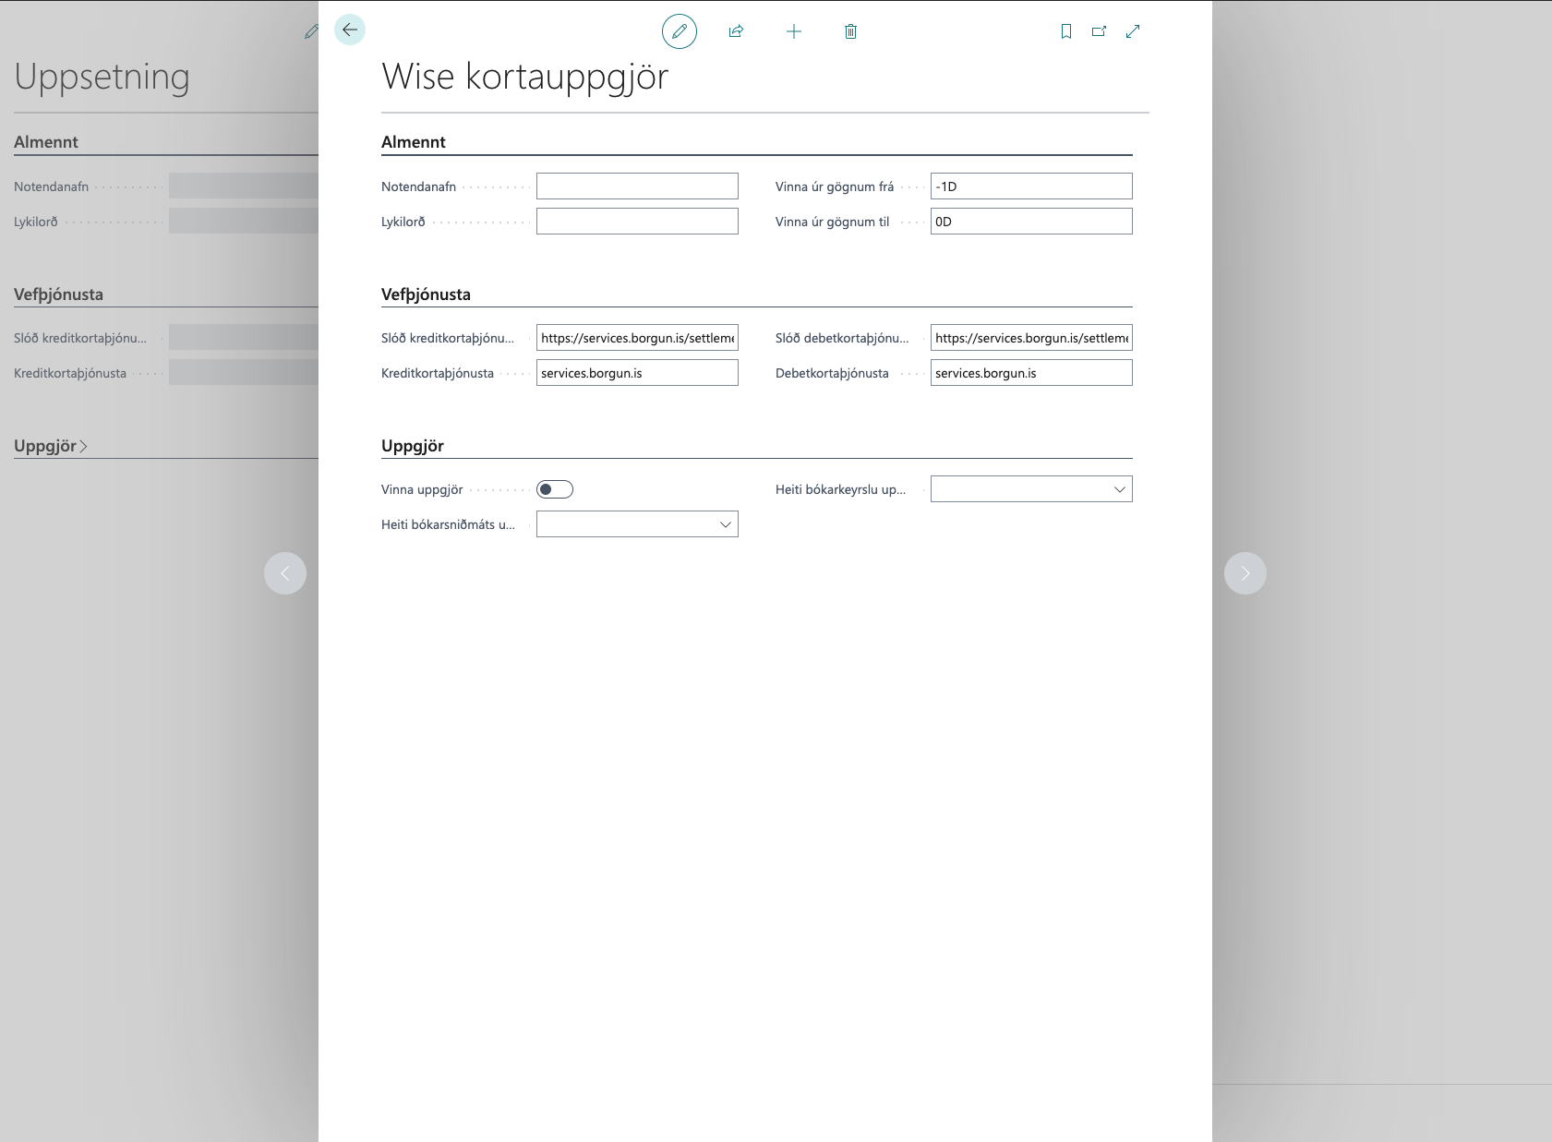This screenshot has height=1142, width=1552.
Task: Expand the Uppgjör section in background page
Action: click(x=51, y=446)
